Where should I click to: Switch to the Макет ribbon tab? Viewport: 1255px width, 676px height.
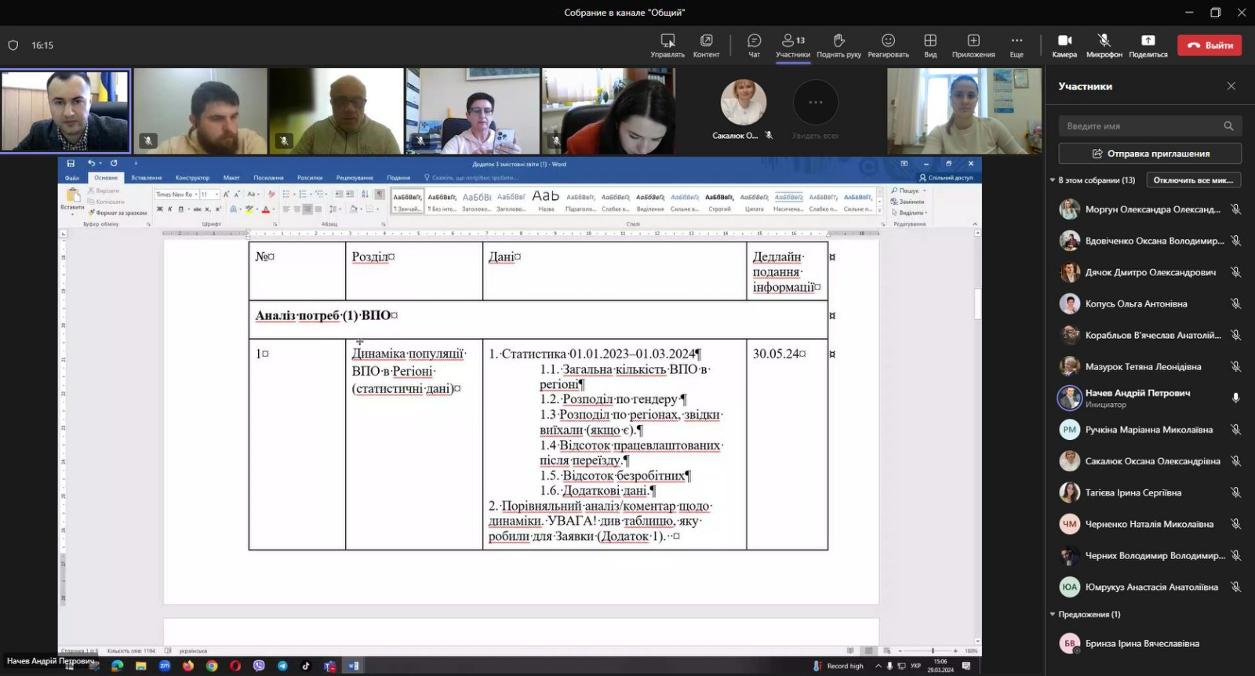(x=231, y=178)
